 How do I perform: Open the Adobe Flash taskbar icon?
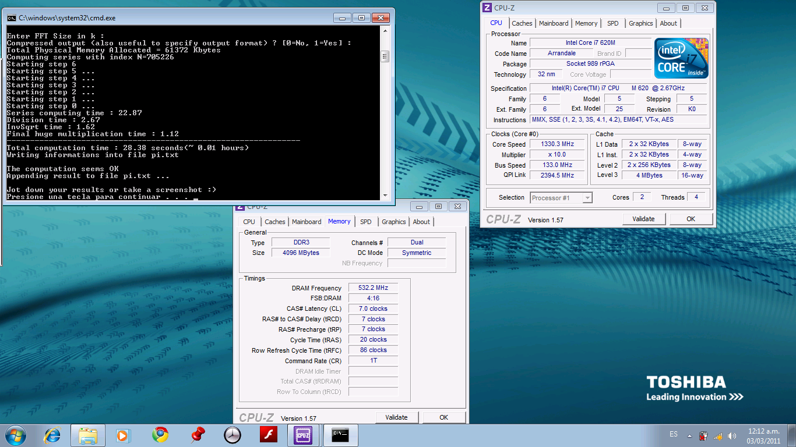[269, 435]
